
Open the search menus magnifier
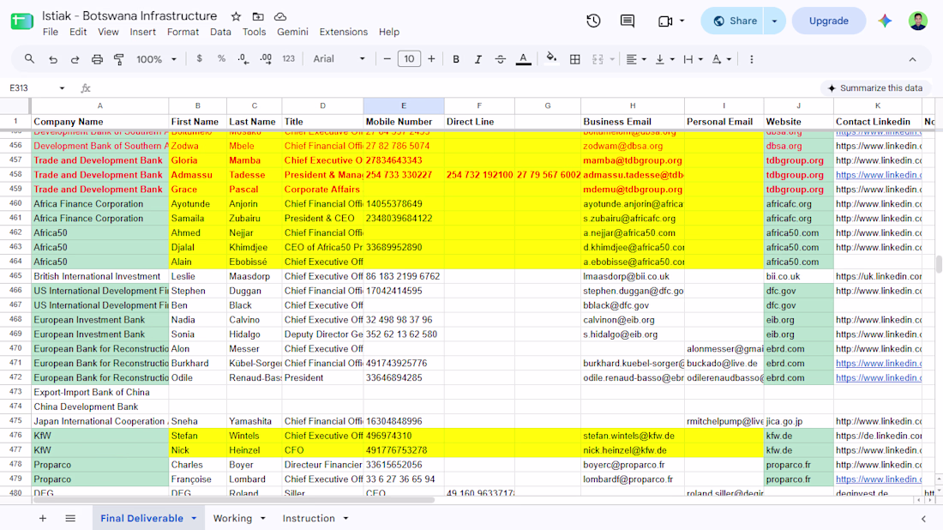29,59
